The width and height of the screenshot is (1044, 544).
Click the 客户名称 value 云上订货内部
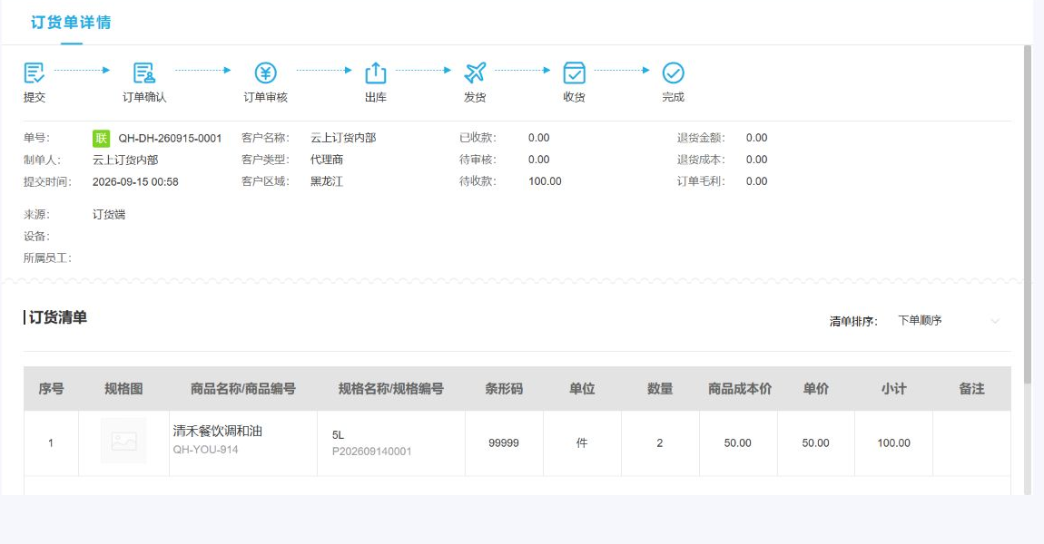click(343, 138)
